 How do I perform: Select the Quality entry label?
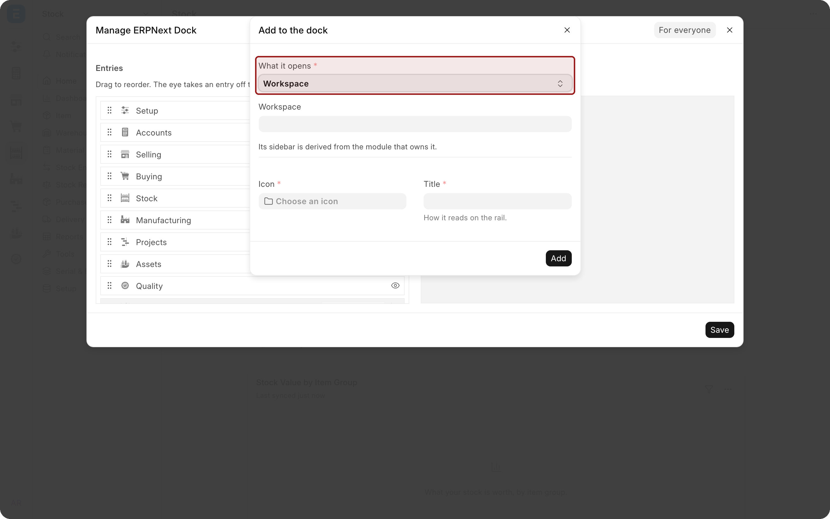coord(149,286)
